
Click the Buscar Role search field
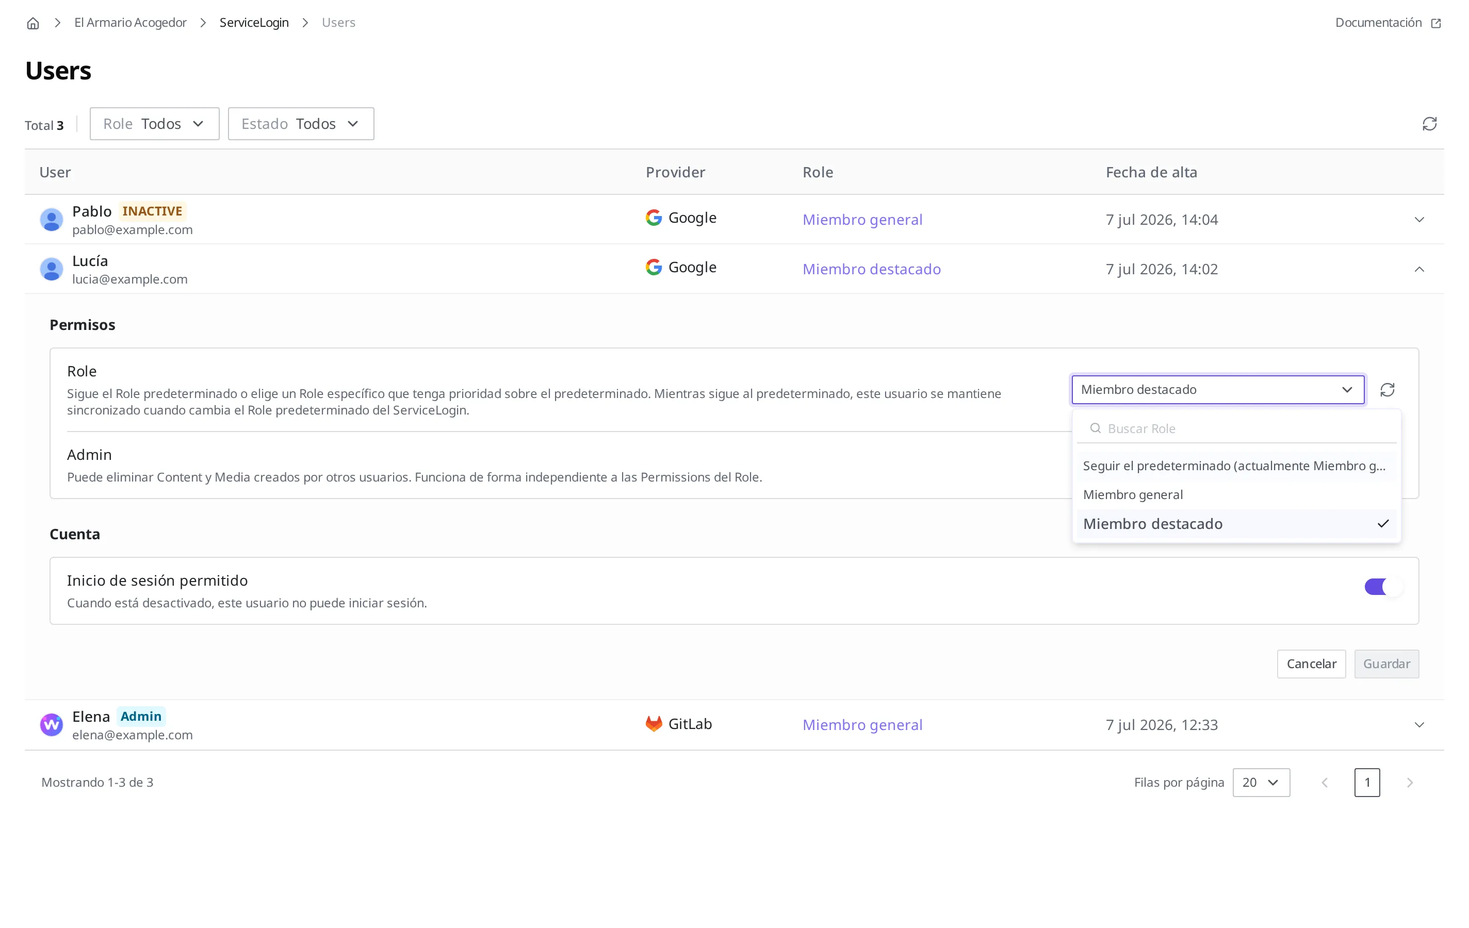coord(1236,428)
